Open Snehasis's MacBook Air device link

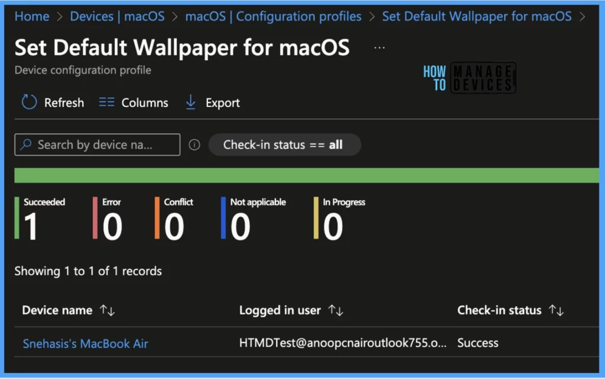pyautogui.click(x=85, y=343)
